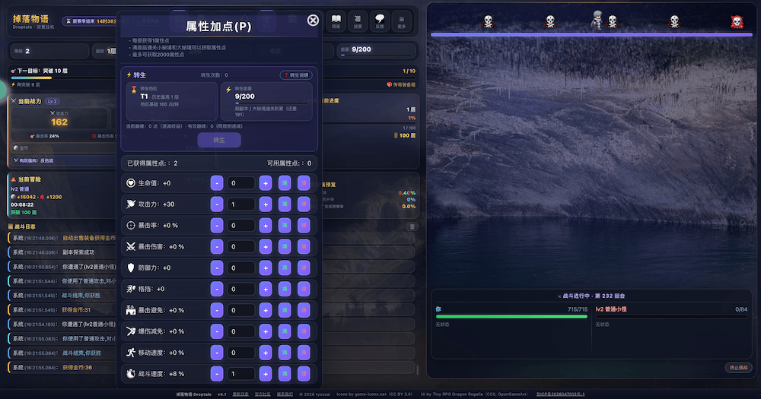Viewport: 761px width, 399px height.
Task: Open the 更新日志 footer link
Action: point(240,394)
